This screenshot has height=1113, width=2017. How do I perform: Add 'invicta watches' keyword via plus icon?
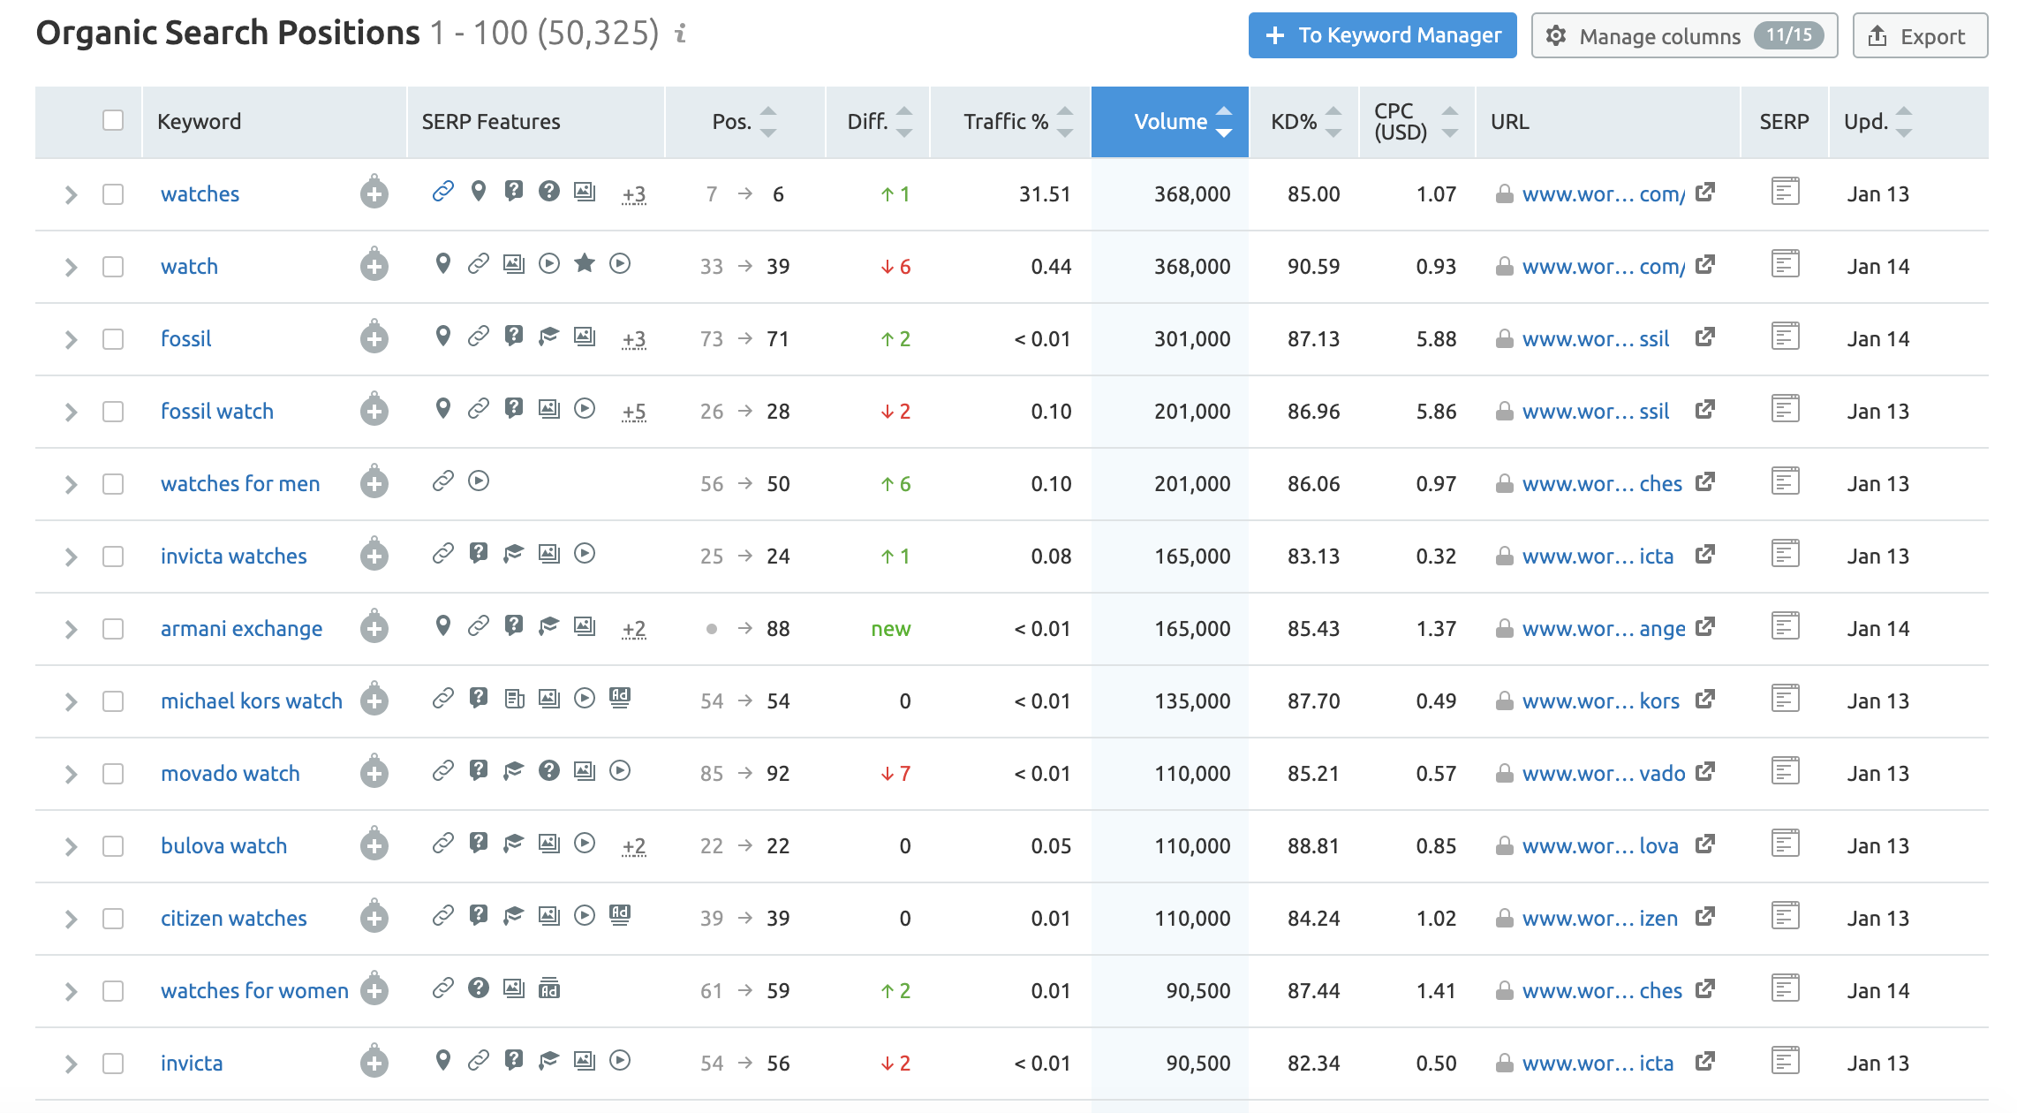[374, 556]
